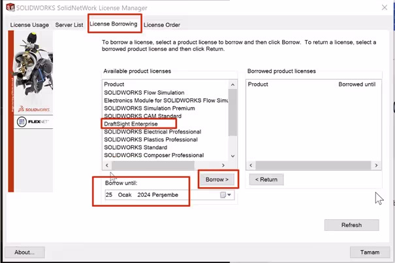Click the Product column header in borrowed list
Image resolution: width=395 pixels, height=263 pixels.
258,84
